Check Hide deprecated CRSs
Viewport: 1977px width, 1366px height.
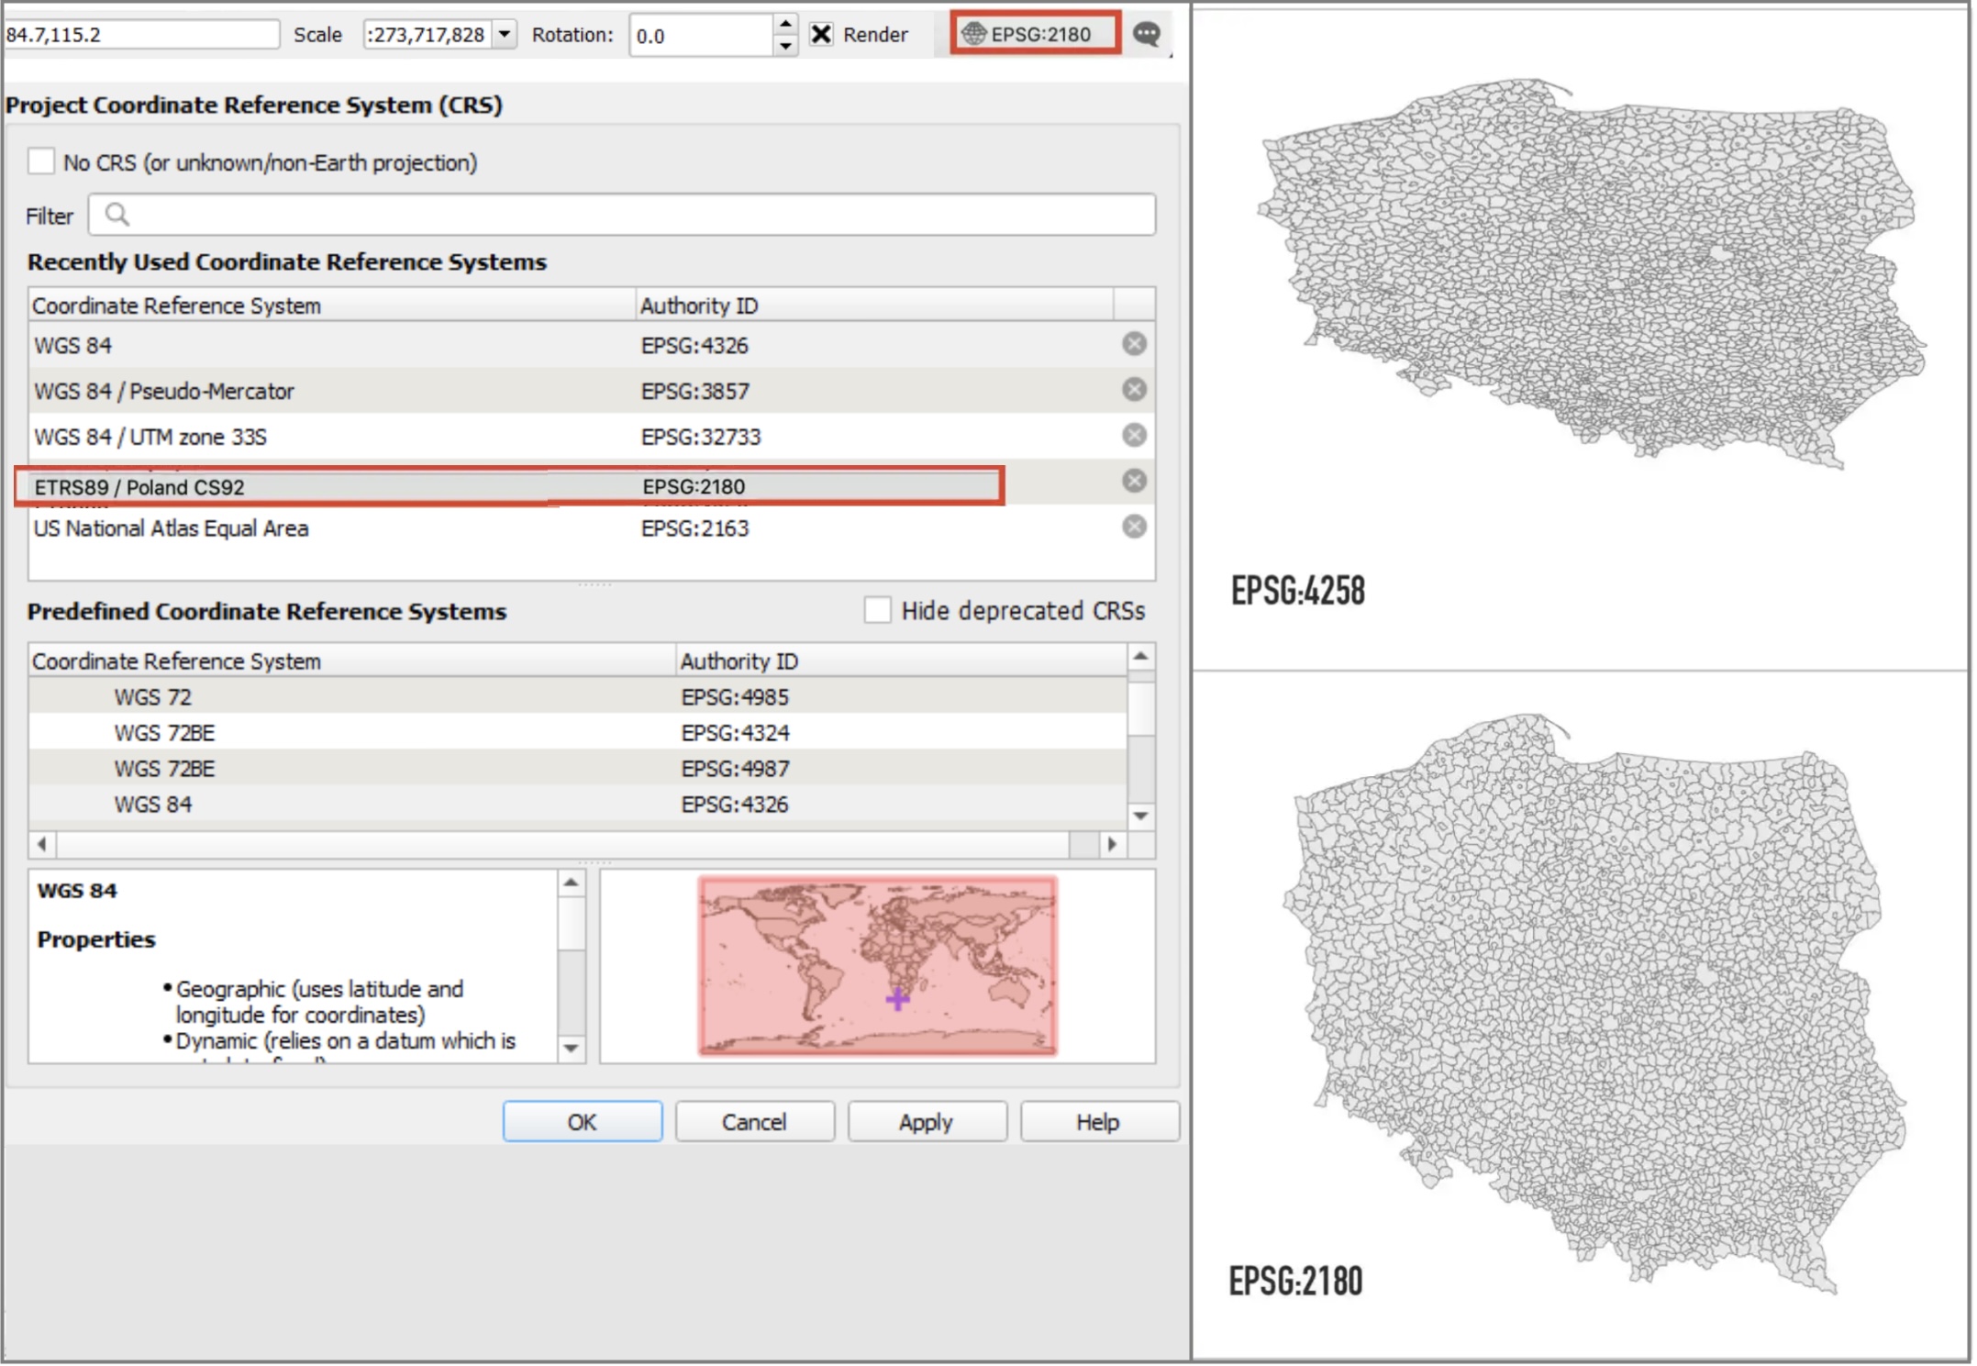[x=877, y=610]
